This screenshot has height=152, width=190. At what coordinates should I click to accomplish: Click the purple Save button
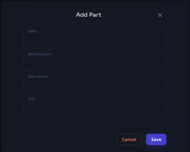click(x=156, y=139)
